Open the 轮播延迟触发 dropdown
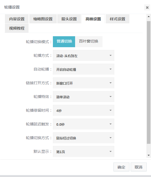This screenshot has width=151, height=177. click(84, 124)
